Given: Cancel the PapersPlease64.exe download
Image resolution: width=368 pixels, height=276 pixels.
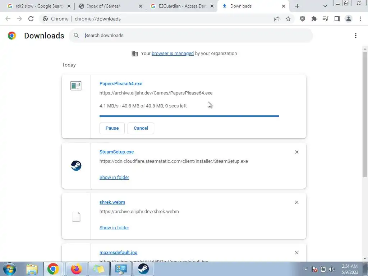Looking at the screenshot, I should (x=141, y=128).
